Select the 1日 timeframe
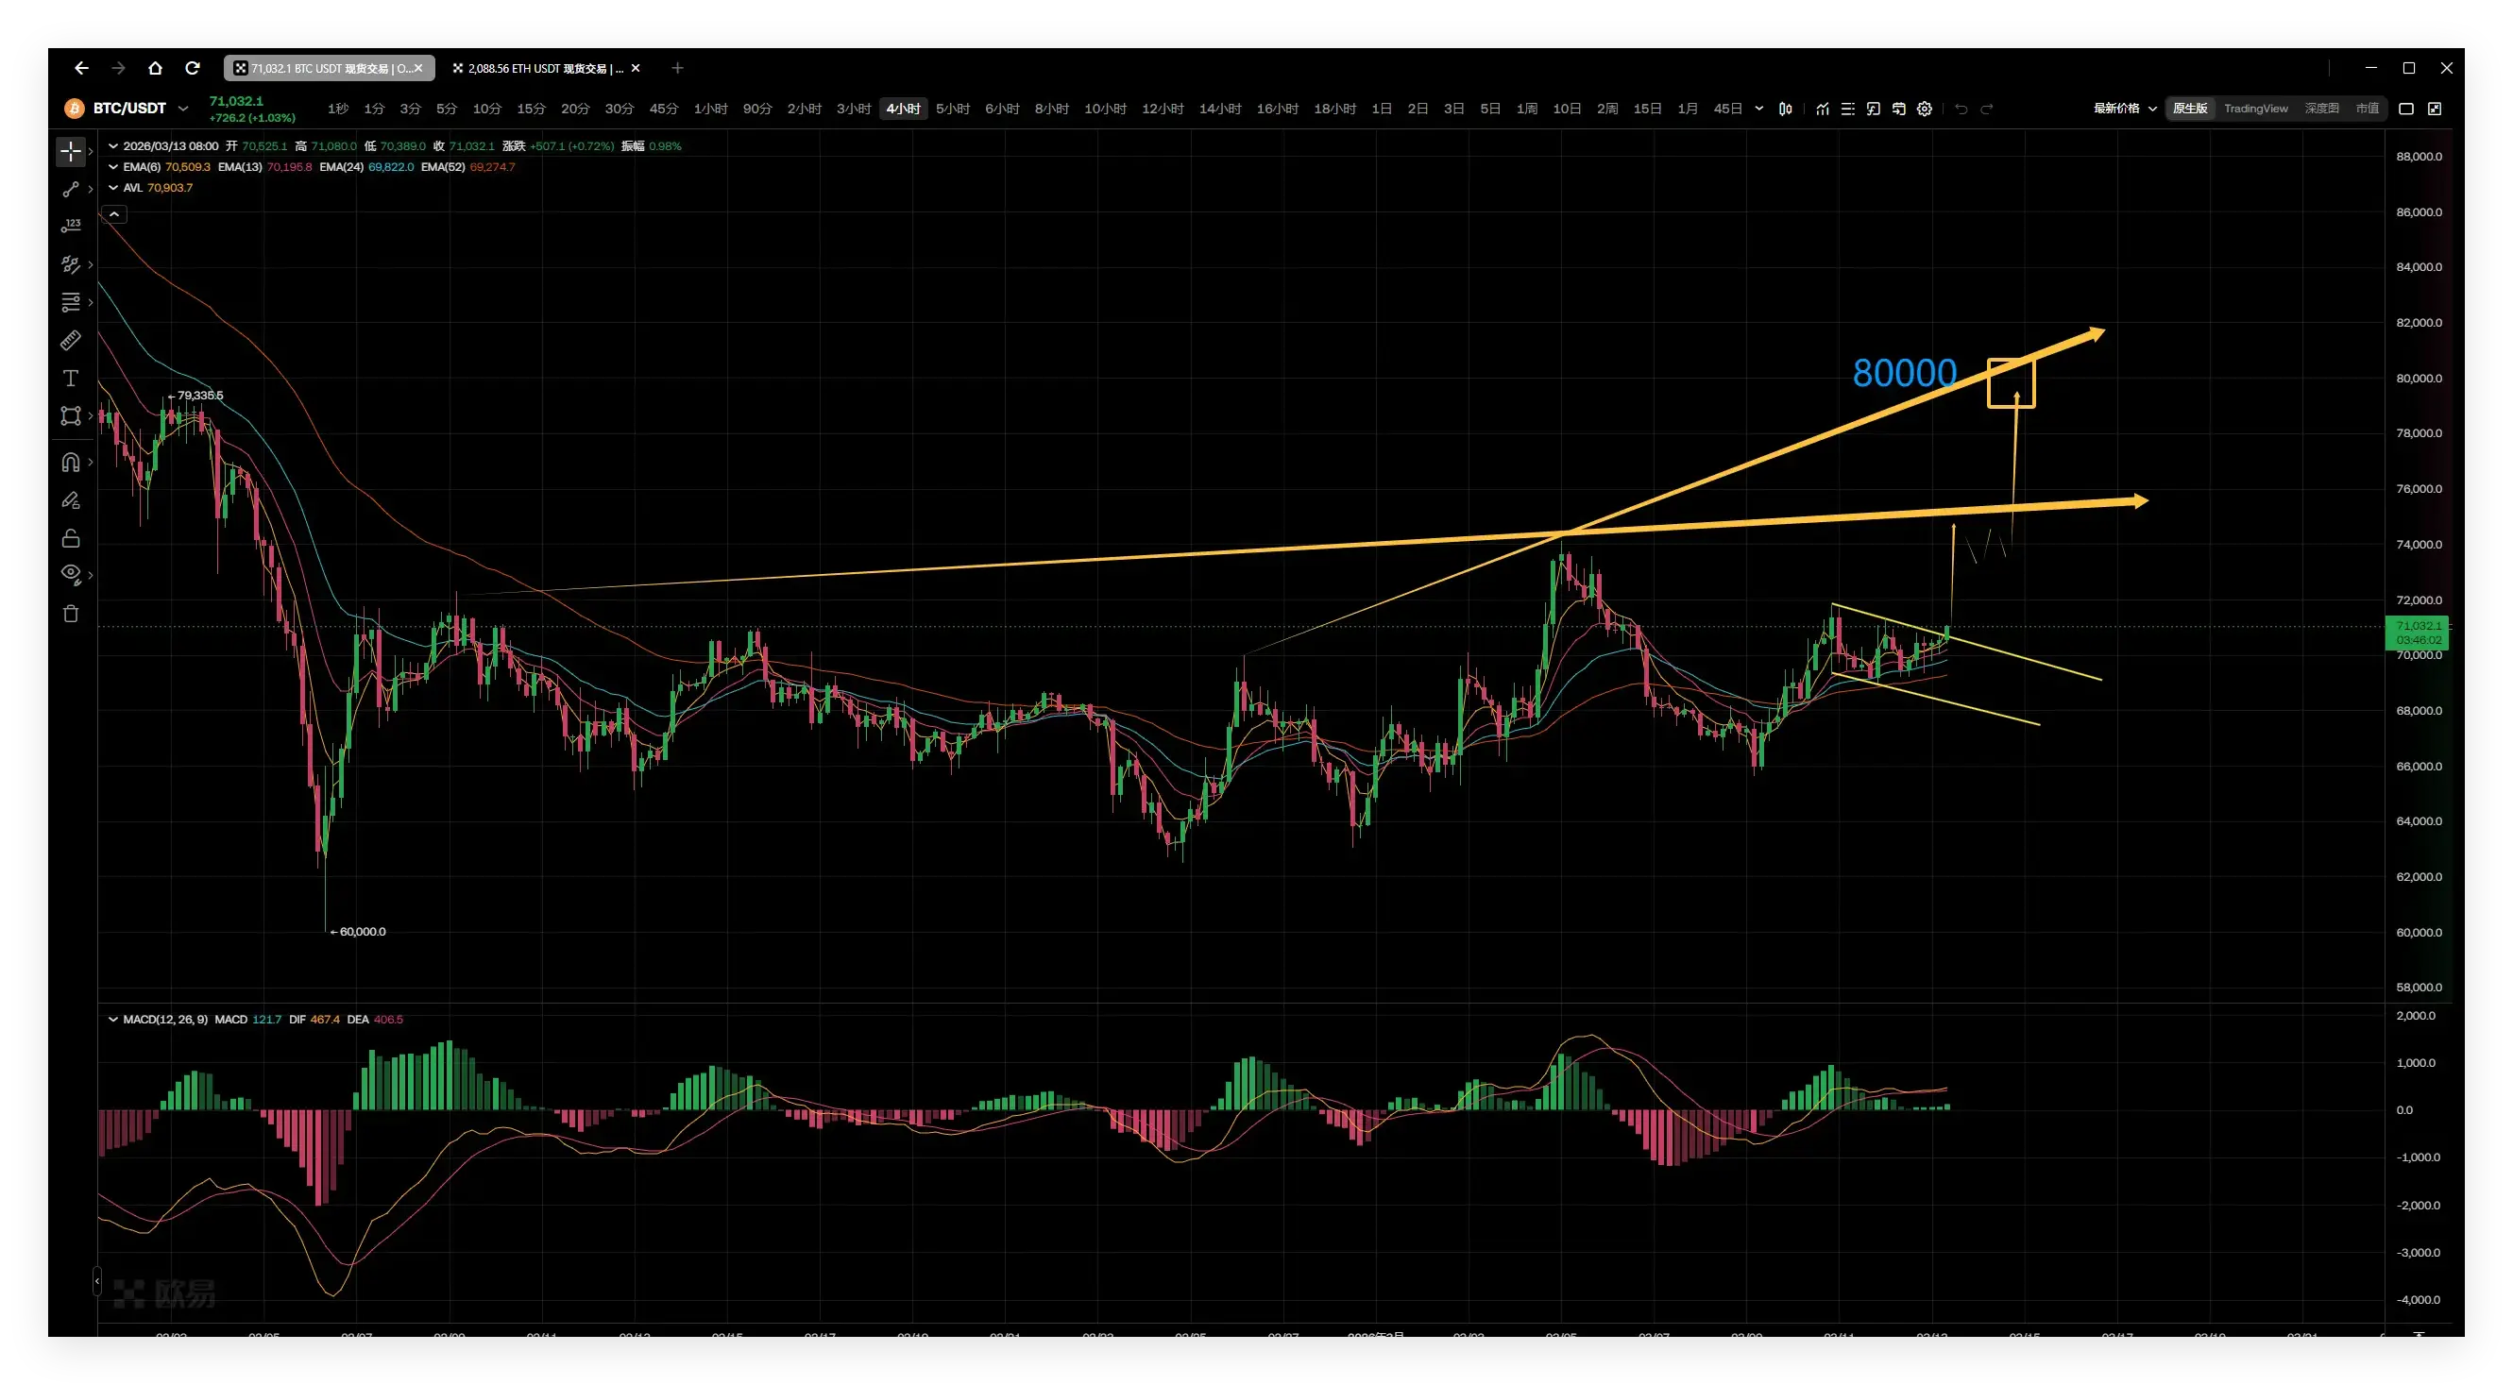 click(x=1381, y=109)
